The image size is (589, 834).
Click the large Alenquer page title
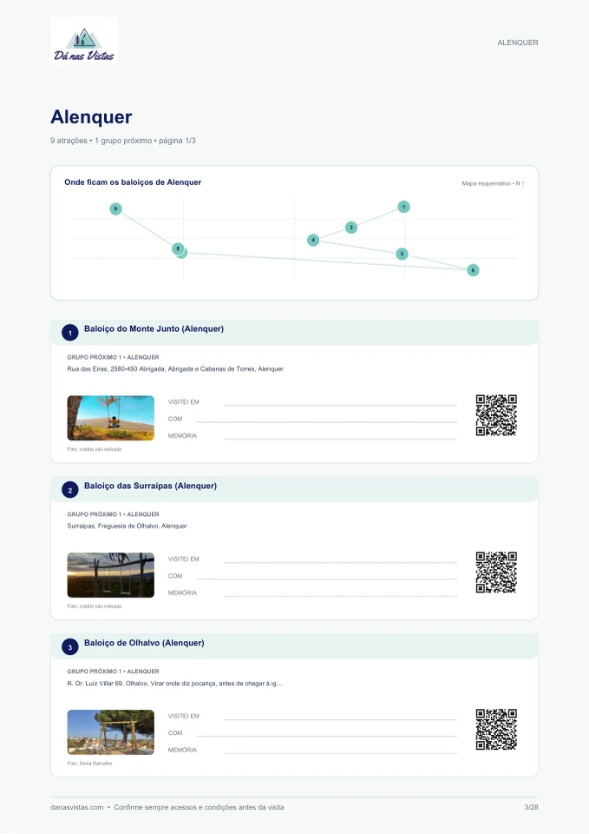tap(91, 116)
